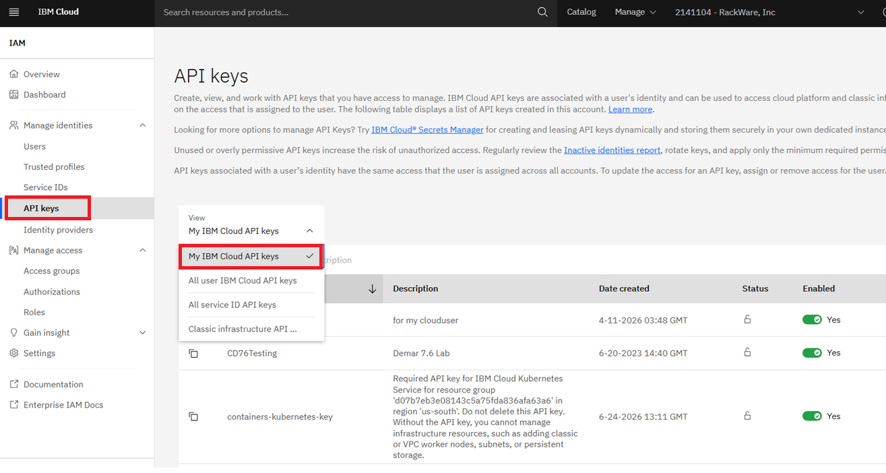886x473 pixels.
Task: Click the IAM sidebar heading
Action: (18, 43)
